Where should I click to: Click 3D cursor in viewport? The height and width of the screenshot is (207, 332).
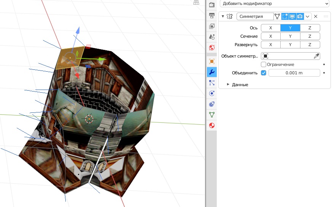coord(89,119)
